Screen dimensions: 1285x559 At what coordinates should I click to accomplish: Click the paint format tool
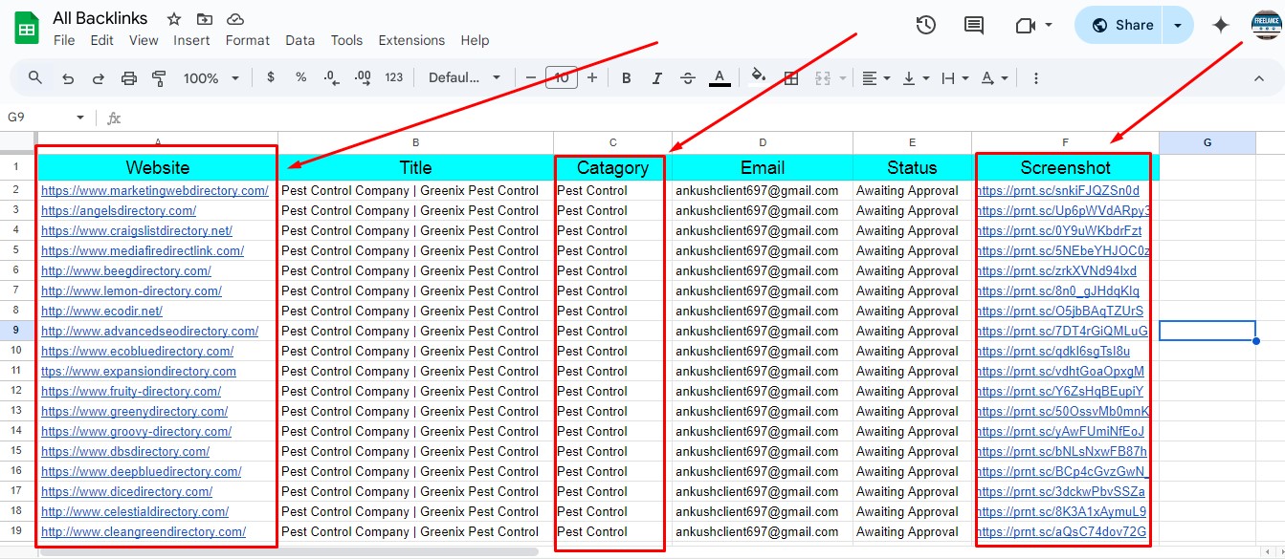(x=158, y=77)
